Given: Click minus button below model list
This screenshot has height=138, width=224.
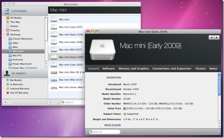Looking at the screenshot, I should tap(55, 102).
